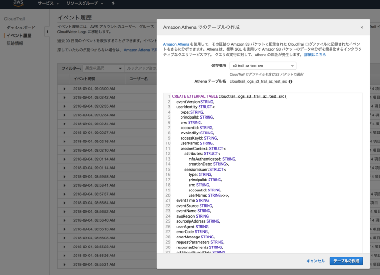Expand the event row at 08:55:28 AM
The height and width of the screenshot is (275, 380).
64,247
